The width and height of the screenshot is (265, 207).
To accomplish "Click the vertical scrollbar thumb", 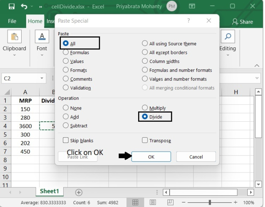I will click(259, 116).
